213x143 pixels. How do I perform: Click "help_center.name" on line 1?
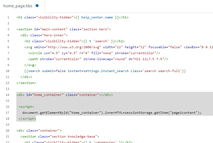pyautogui.click(x=97, y=17)
